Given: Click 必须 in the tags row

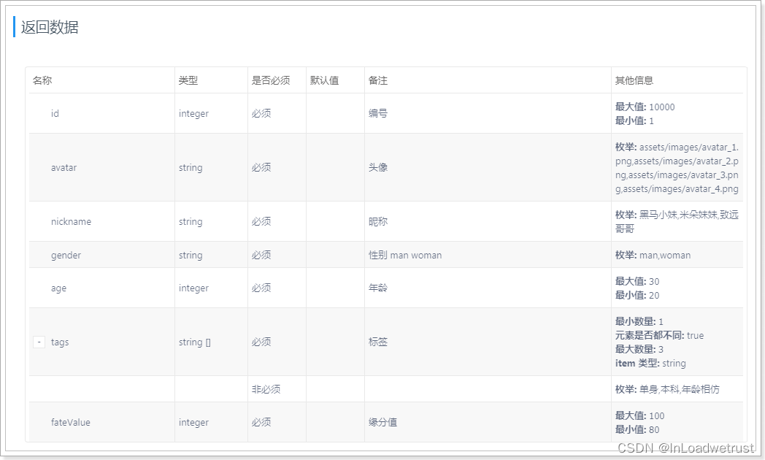Looking at the screenshot, I should [x=261, y=342].
